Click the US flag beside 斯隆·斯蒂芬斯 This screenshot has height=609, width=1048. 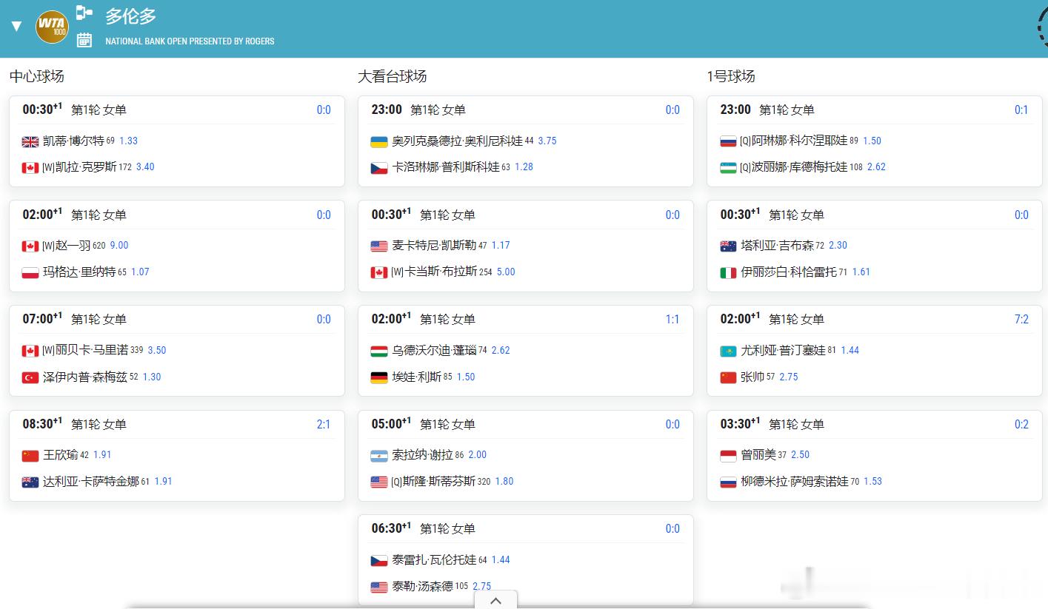coord(379,482)
